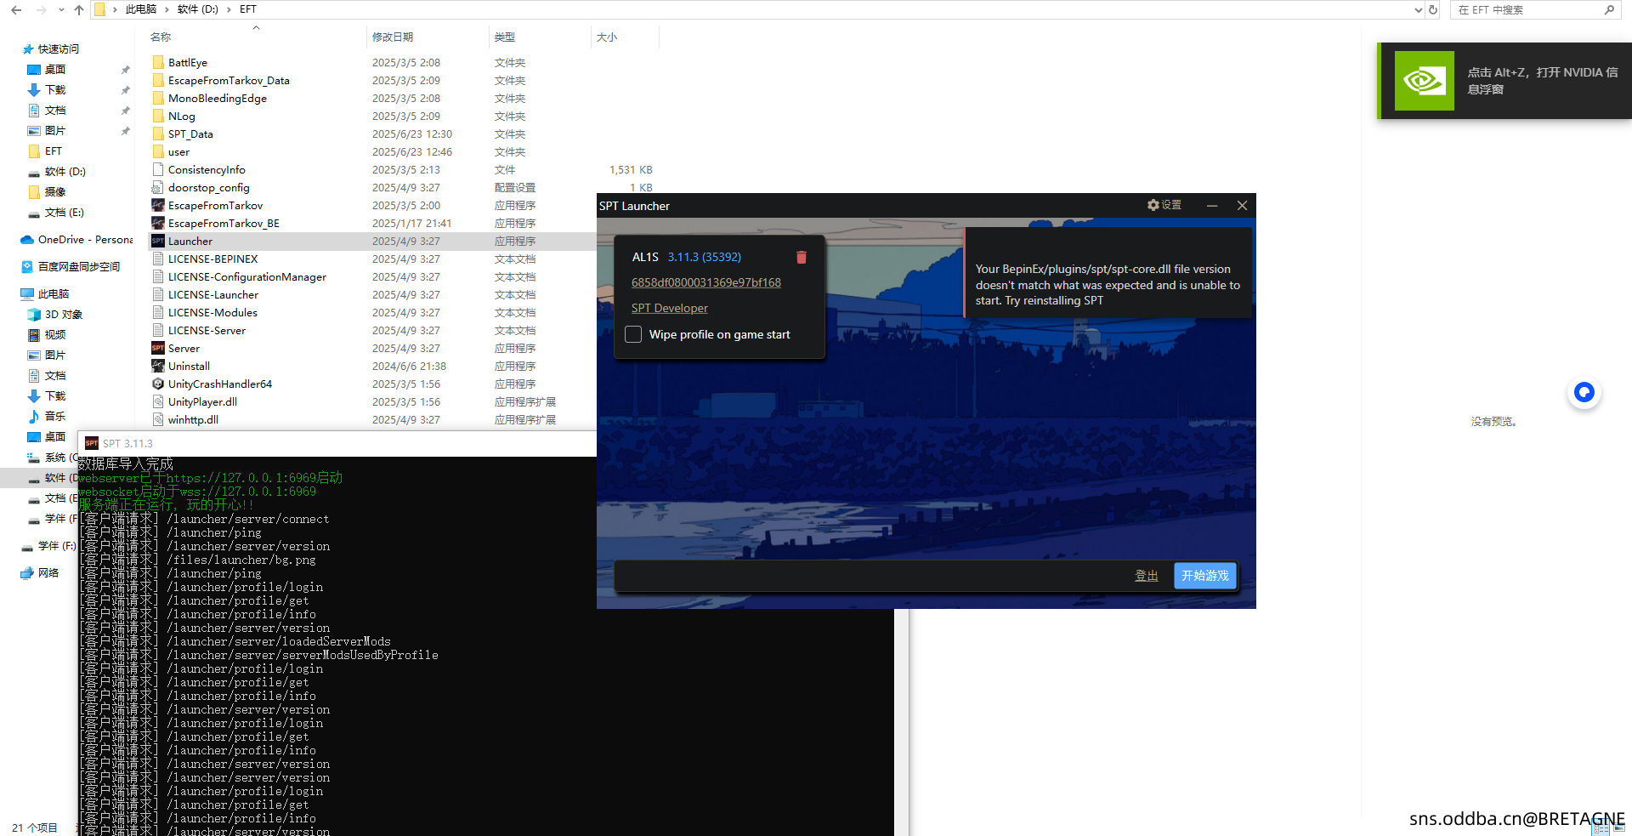Sort files by 名称 column
The width and height of the screenshot is (1632, 836).
(x=161, y=37)
